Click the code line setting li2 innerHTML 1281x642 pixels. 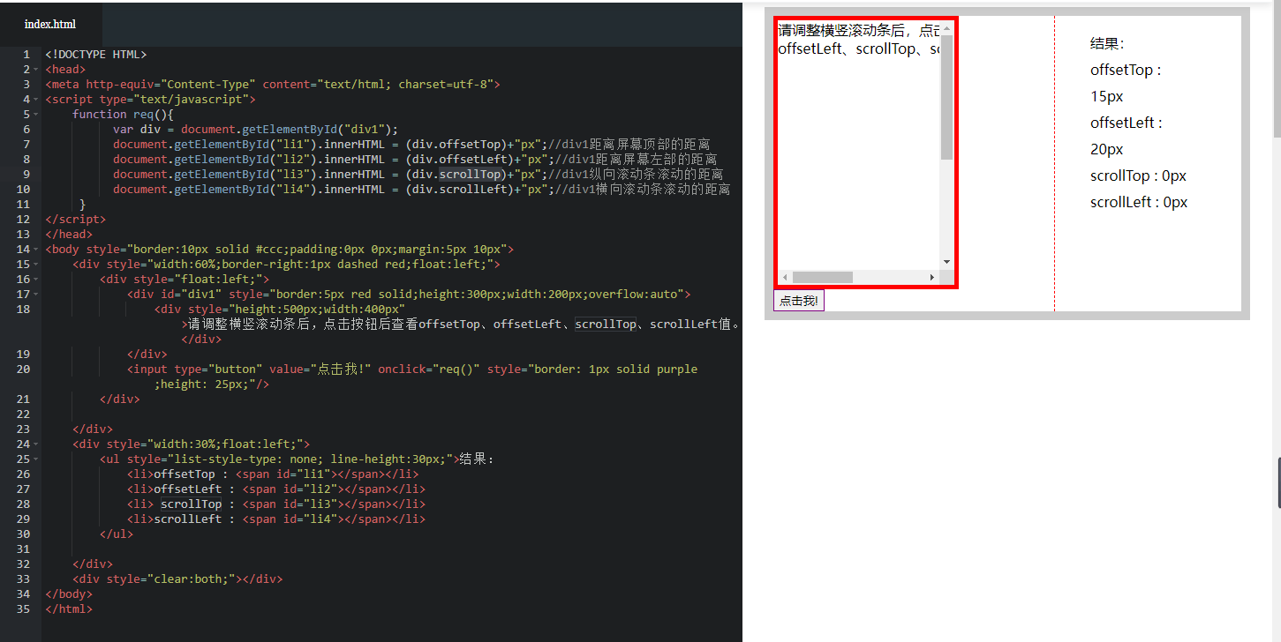[x=415, y=160]
